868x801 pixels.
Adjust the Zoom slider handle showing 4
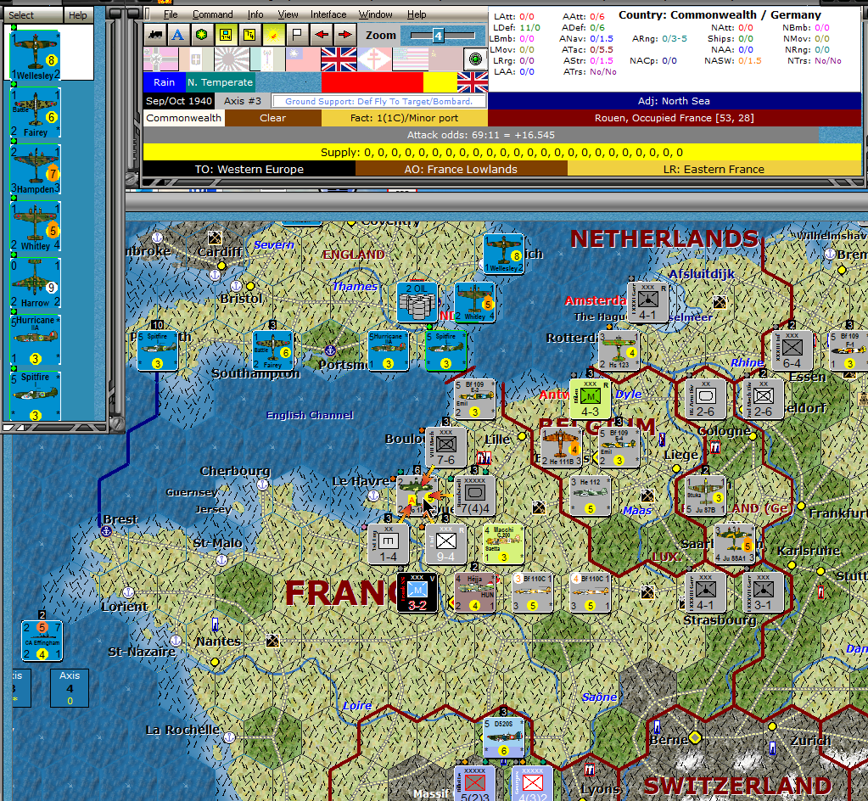pos(438,36)
